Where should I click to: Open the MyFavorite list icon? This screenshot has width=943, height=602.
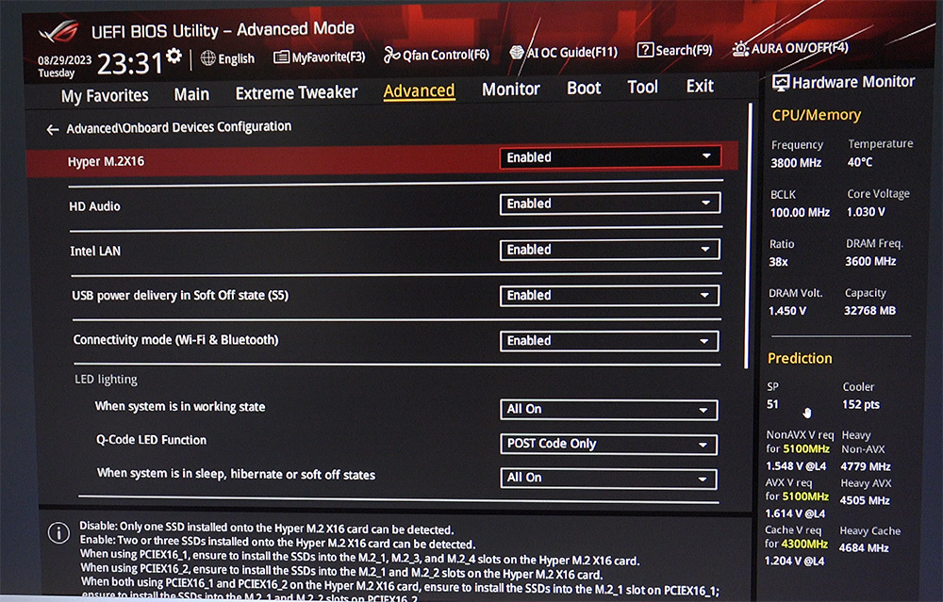[x=281, y=57]
